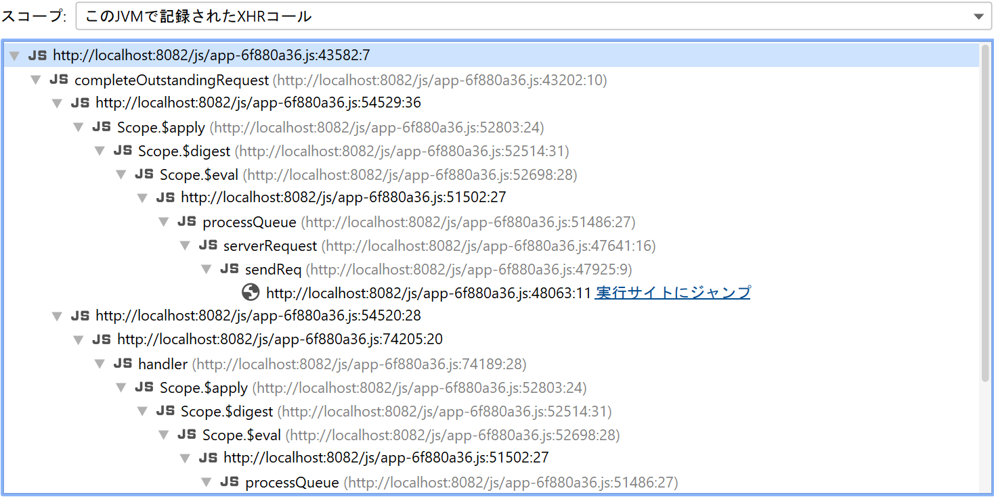994x497 pixels.
Task: Click the JS icon on the 54529:36 row
Action: (x=80, y=103)
